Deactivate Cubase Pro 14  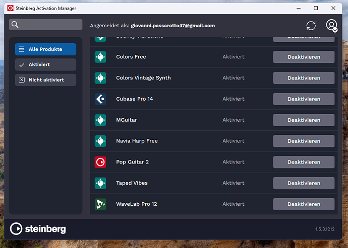(x=304, y=99)
